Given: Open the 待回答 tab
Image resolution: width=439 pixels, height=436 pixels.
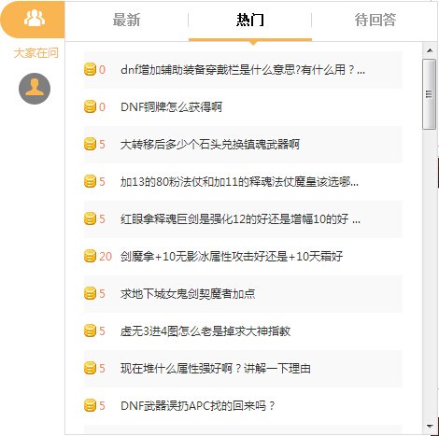Looking at the screenshot, I should click(x=375, y=20).
